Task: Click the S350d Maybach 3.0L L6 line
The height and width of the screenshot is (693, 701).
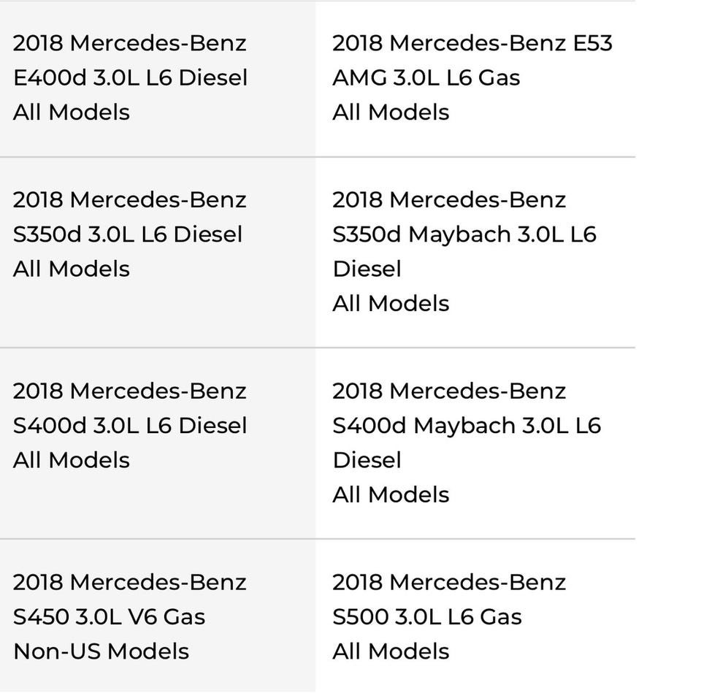Action: tap(464, 234)
